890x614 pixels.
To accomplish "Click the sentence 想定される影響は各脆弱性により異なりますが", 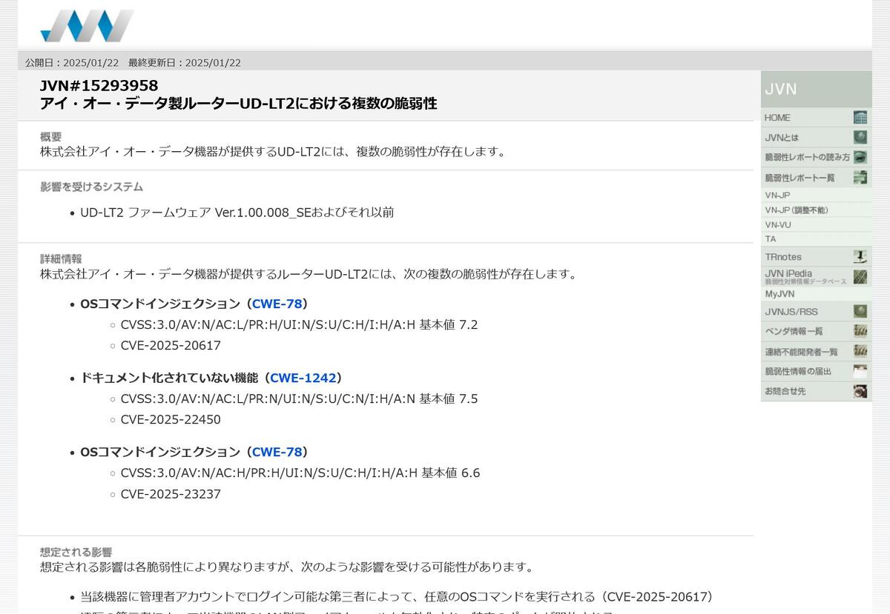I will pos(286,567).
